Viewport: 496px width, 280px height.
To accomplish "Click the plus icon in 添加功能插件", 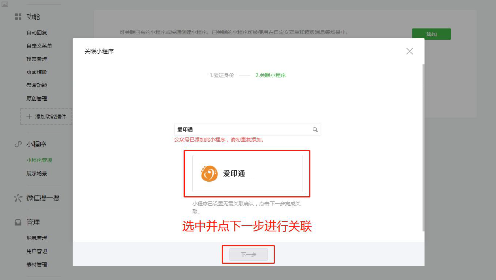I will [x=29, y=117].
